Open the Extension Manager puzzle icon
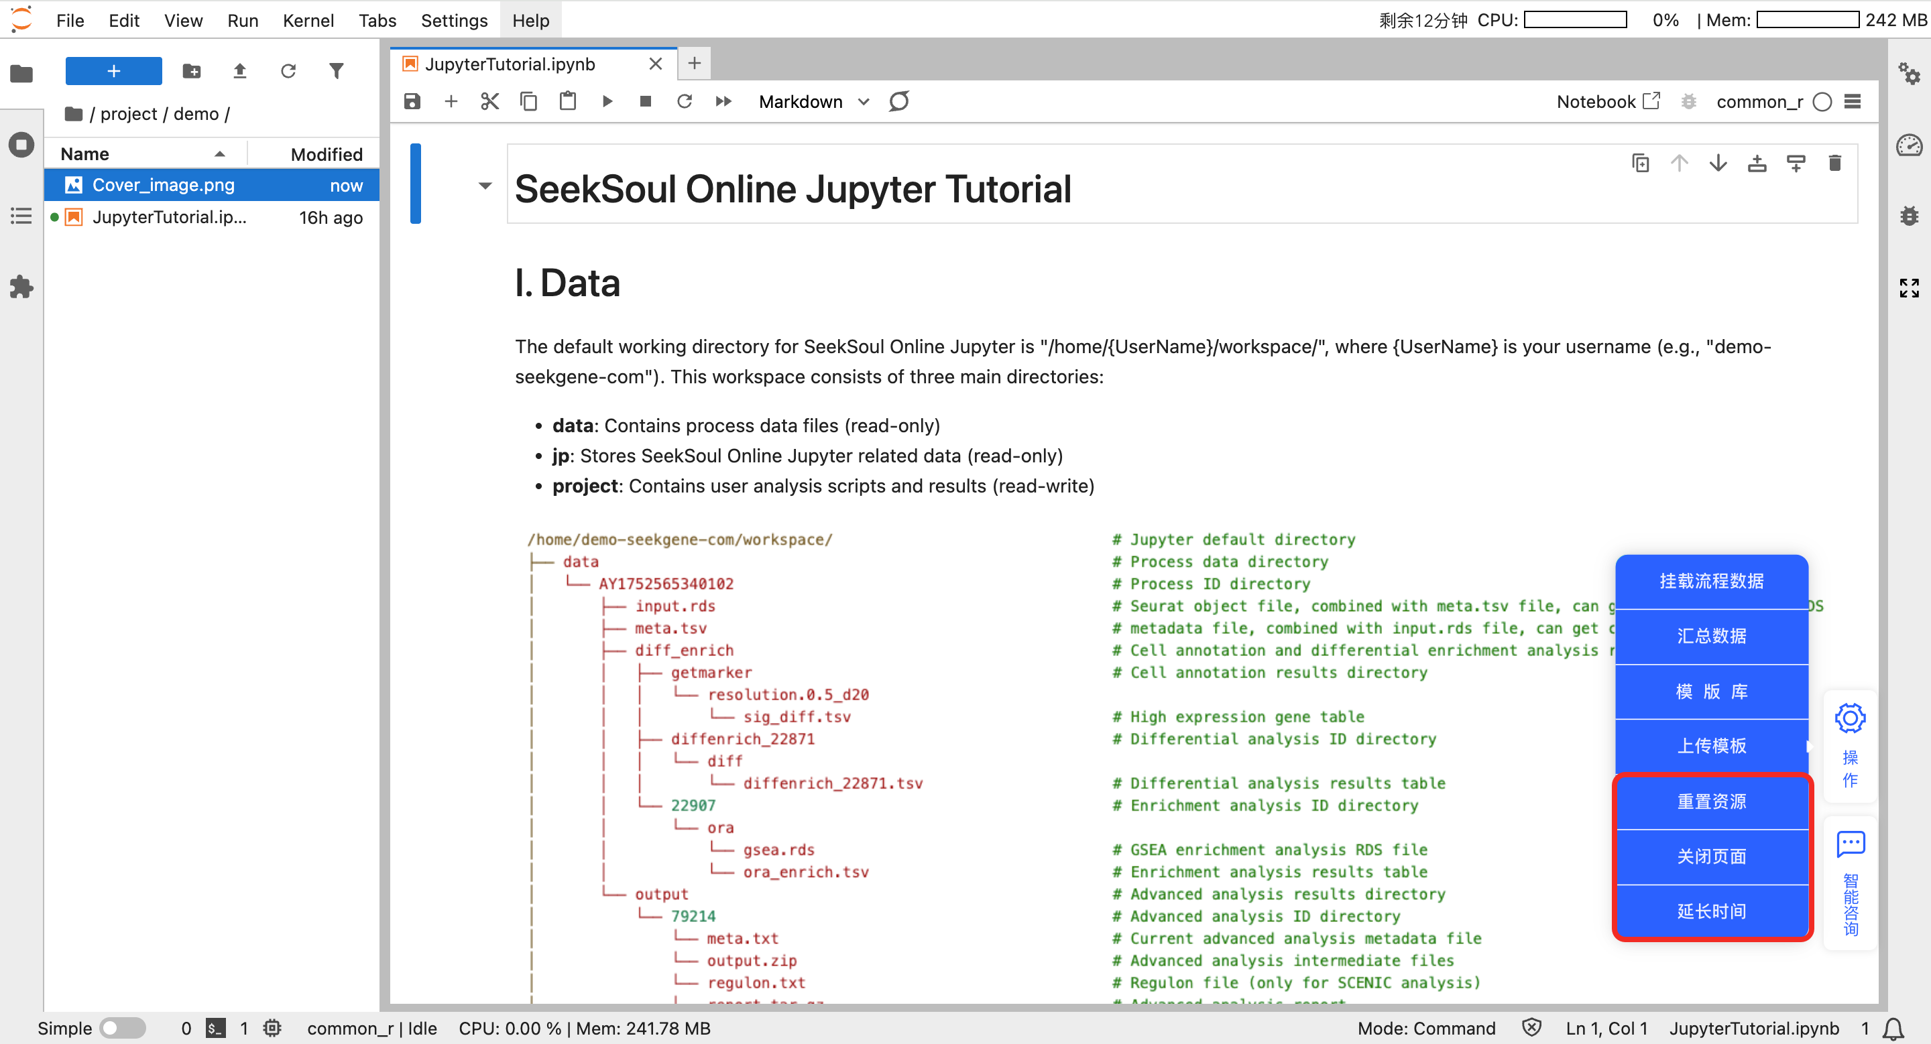This screenshot has width=1931, height=1044. [21, 287]
